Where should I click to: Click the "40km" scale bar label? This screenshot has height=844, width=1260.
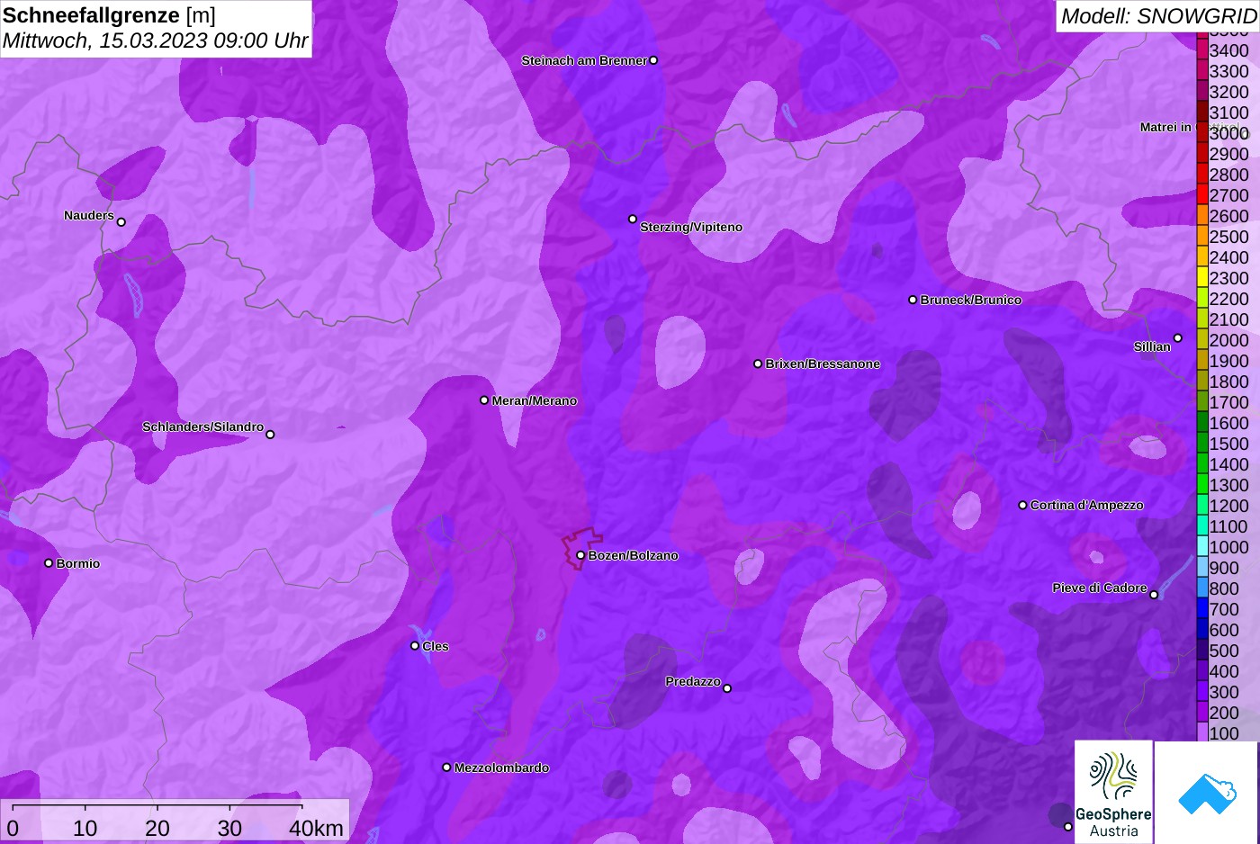[316, 828]
